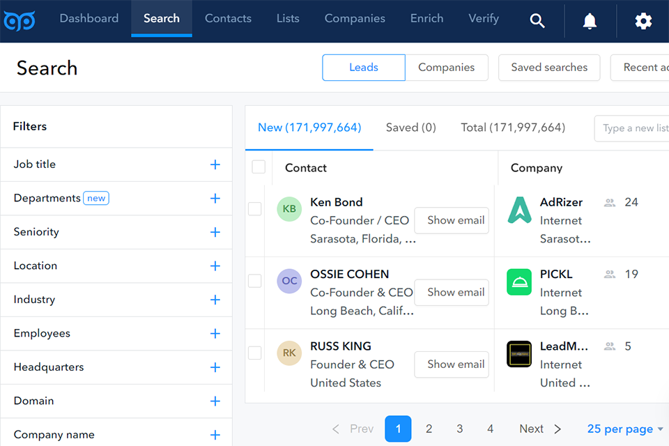Viewport: 669px width, 446px height.
Task: Open the settings gear menu
Action: pyautogui.click(x=643, y=20)
